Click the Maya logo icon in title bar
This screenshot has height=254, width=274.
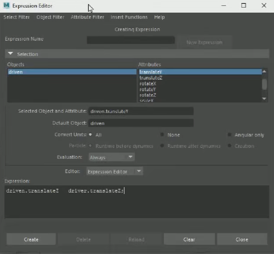tap(6, 6)
